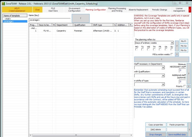The image size is (192, 137).
Task: Open the Absents Replacement tab
Action: [138, 10]
